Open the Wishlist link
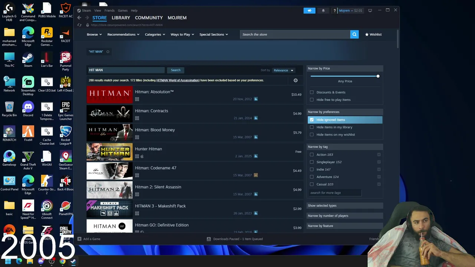This screenshot has height=267, width=475. tap(373, 34)
